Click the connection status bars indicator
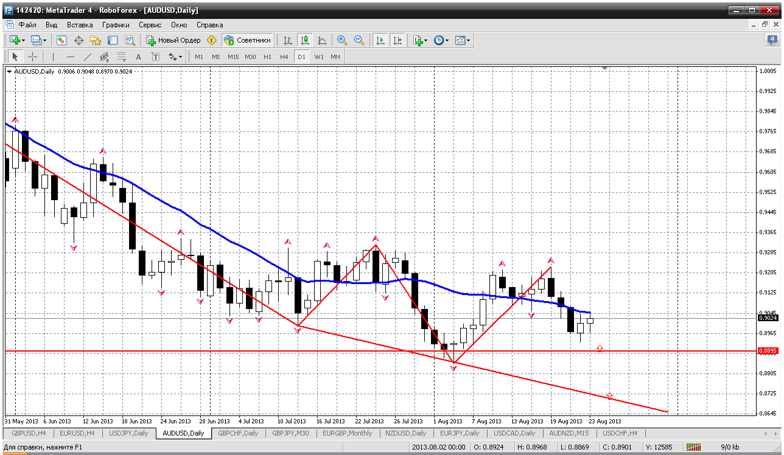This screenshot has height=455, width=784. (694, 447)
